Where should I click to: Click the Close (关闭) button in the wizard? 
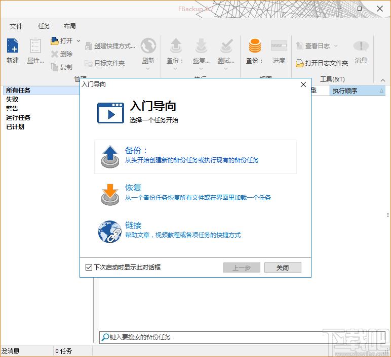click(x=283, y=267)
